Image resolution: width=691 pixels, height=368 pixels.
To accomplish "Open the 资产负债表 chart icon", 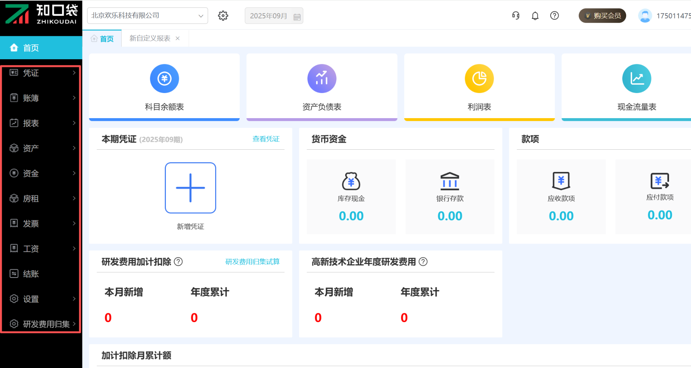I will coord(322,79).
